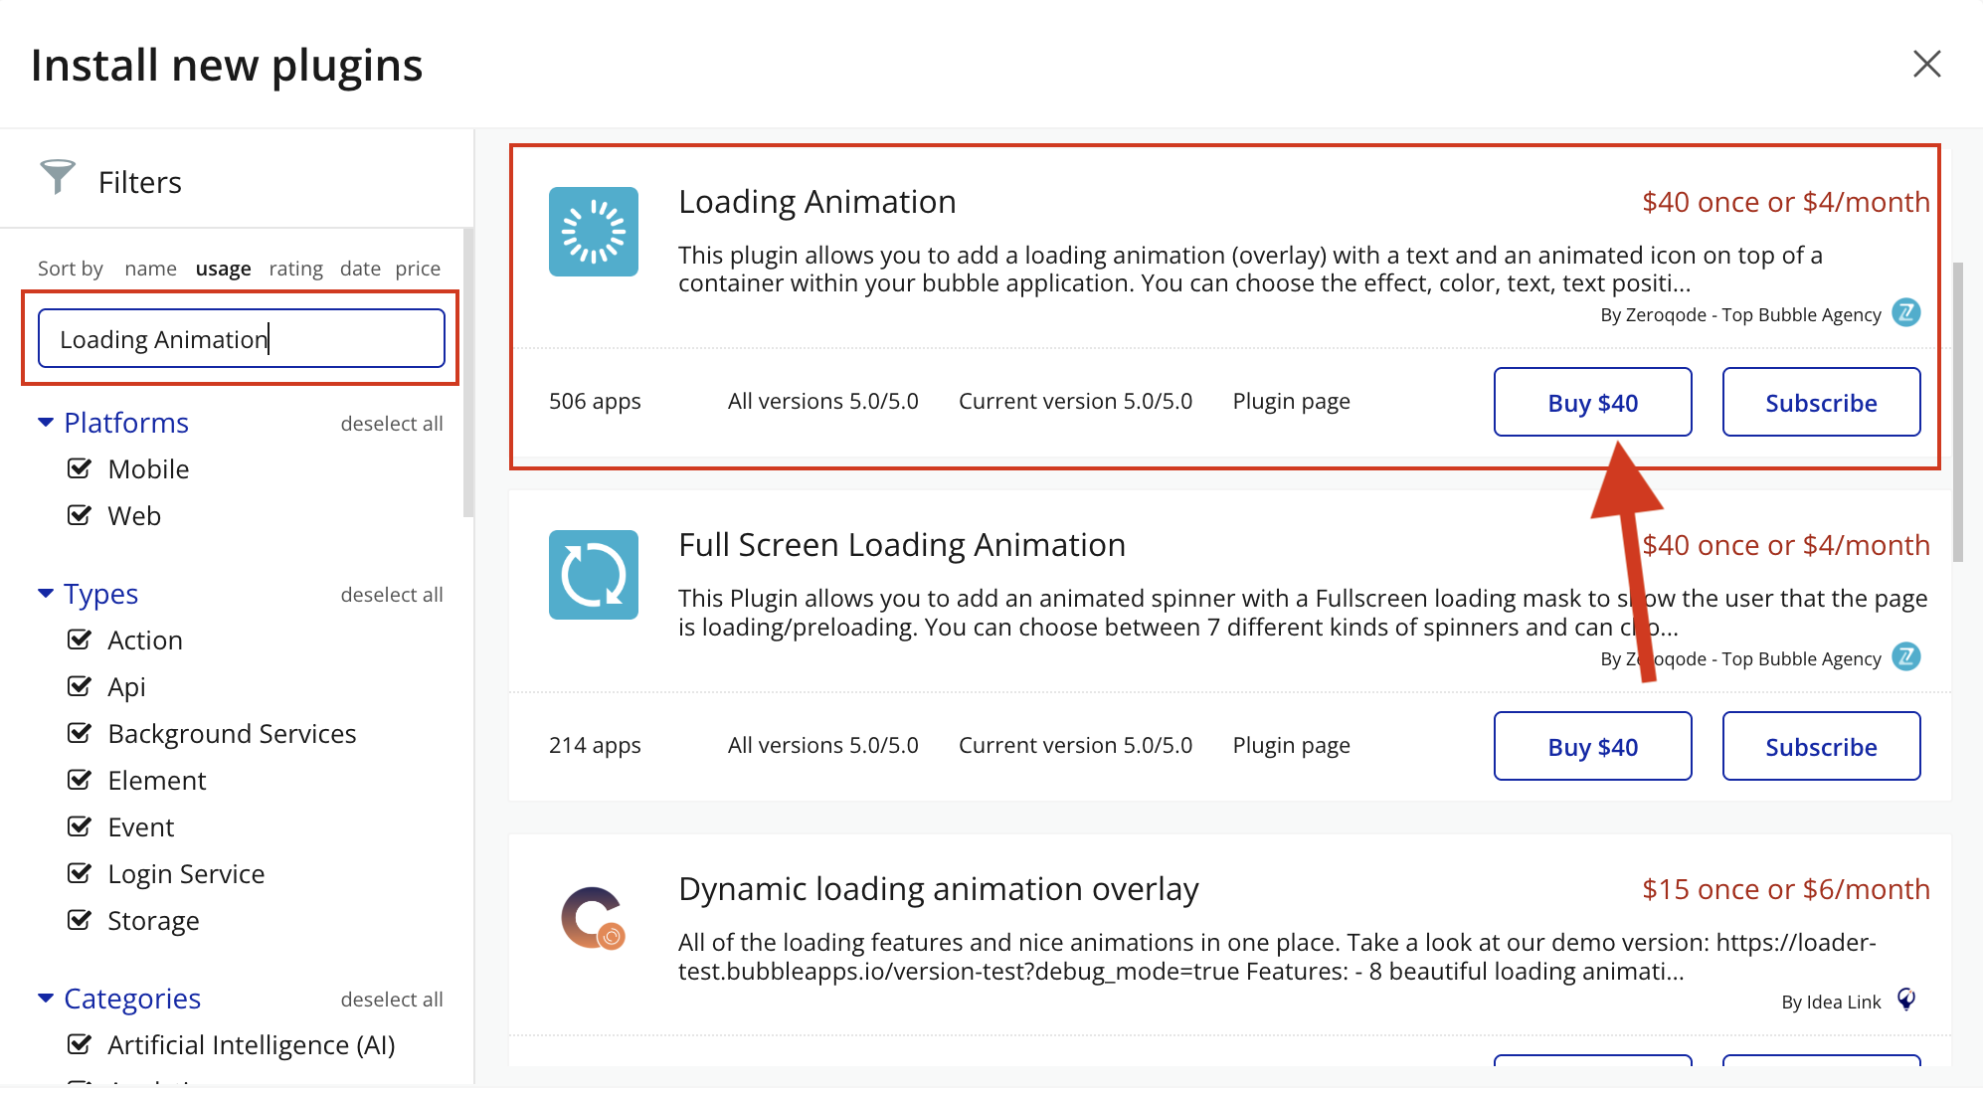Click Zeroqode badge on Full Screen plugin

coord(1905,657)
